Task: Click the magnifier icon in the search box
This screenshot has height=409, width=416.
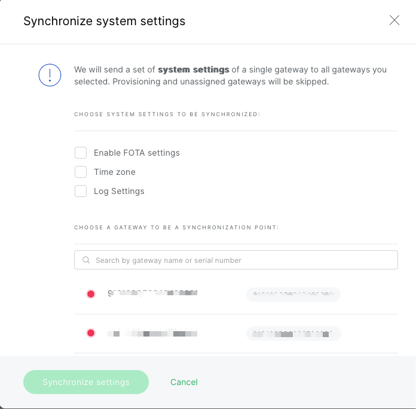Action: (86, 260)
